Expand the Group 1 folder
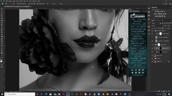 tap(154, 58)
